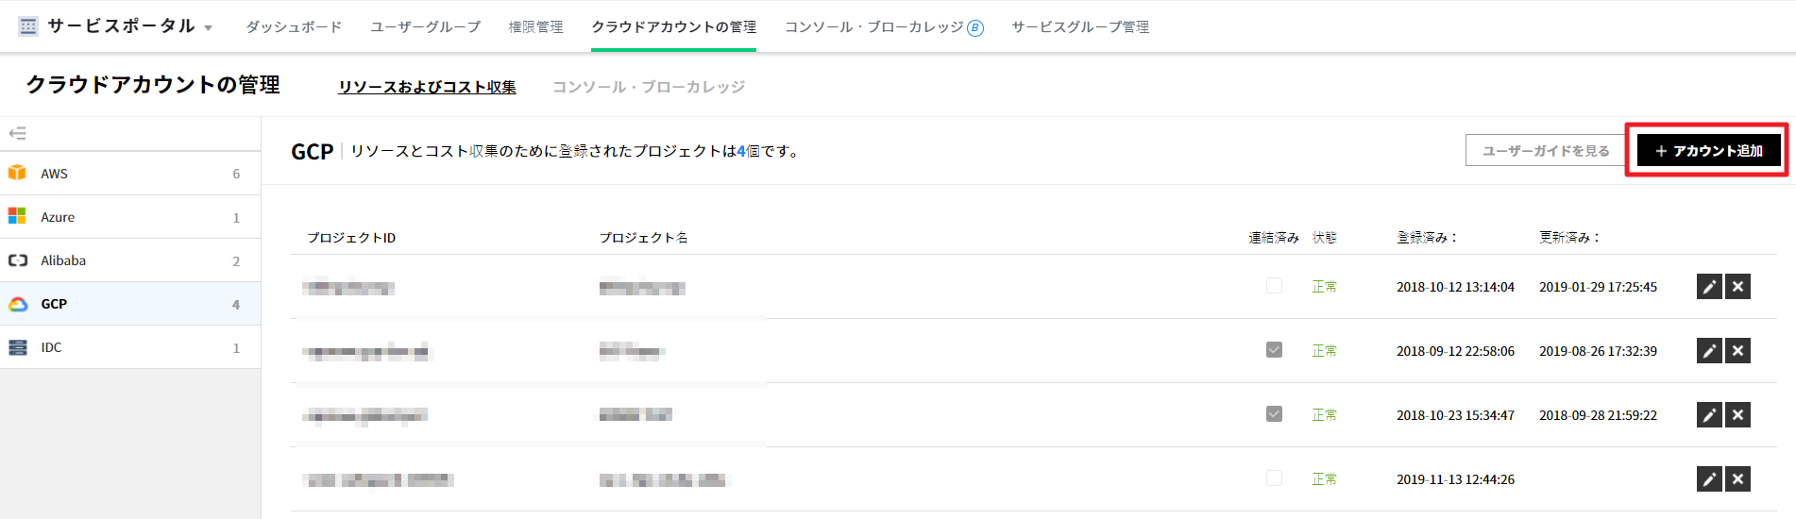Toggle the 連結済み checkbox in the first row

point(1274,286)
